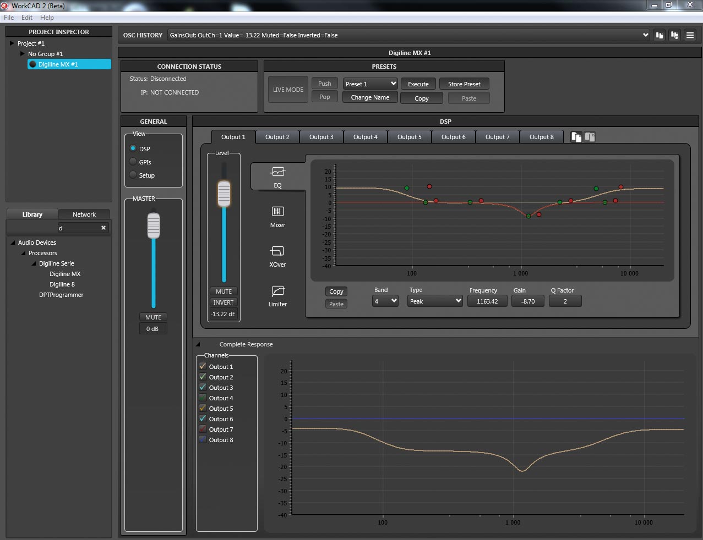Collapse the Complete Response section

(198, 344)
